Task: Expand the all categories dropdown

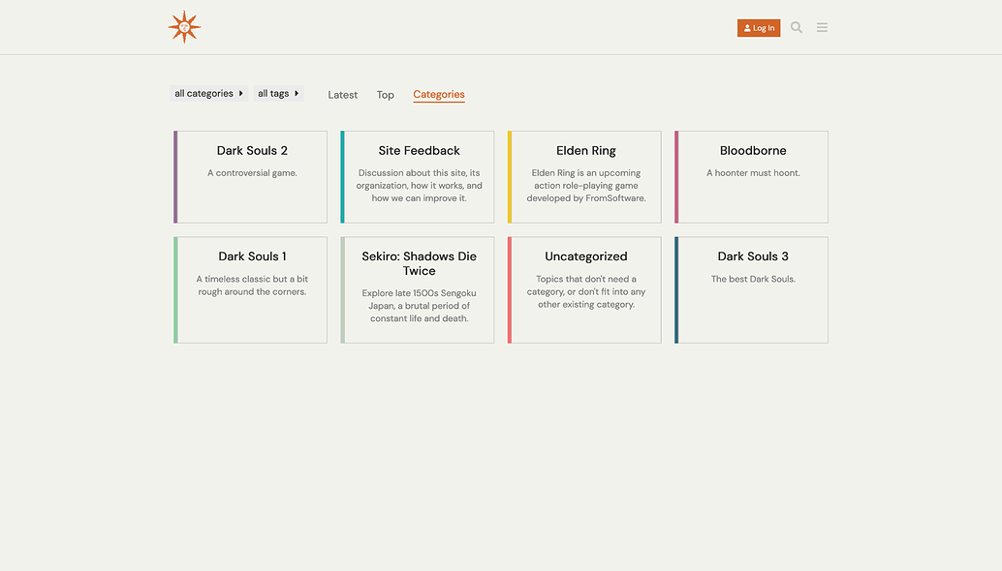Action: coord(208,94)
